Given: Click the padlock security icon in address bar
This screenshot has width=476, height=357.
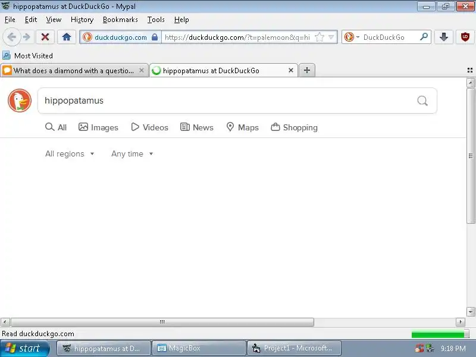Looking at the screenshot, I should click(155, 37).
